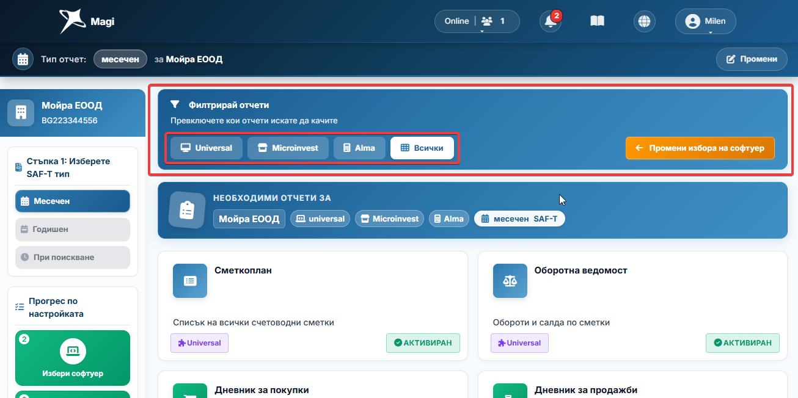Click the clipboard icon in Необходими отчети
Viewport: 798px width, 398px height.
pos(187,210)
